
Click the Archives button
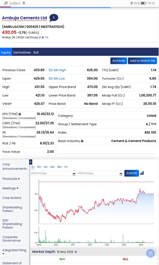coord(119,61)
